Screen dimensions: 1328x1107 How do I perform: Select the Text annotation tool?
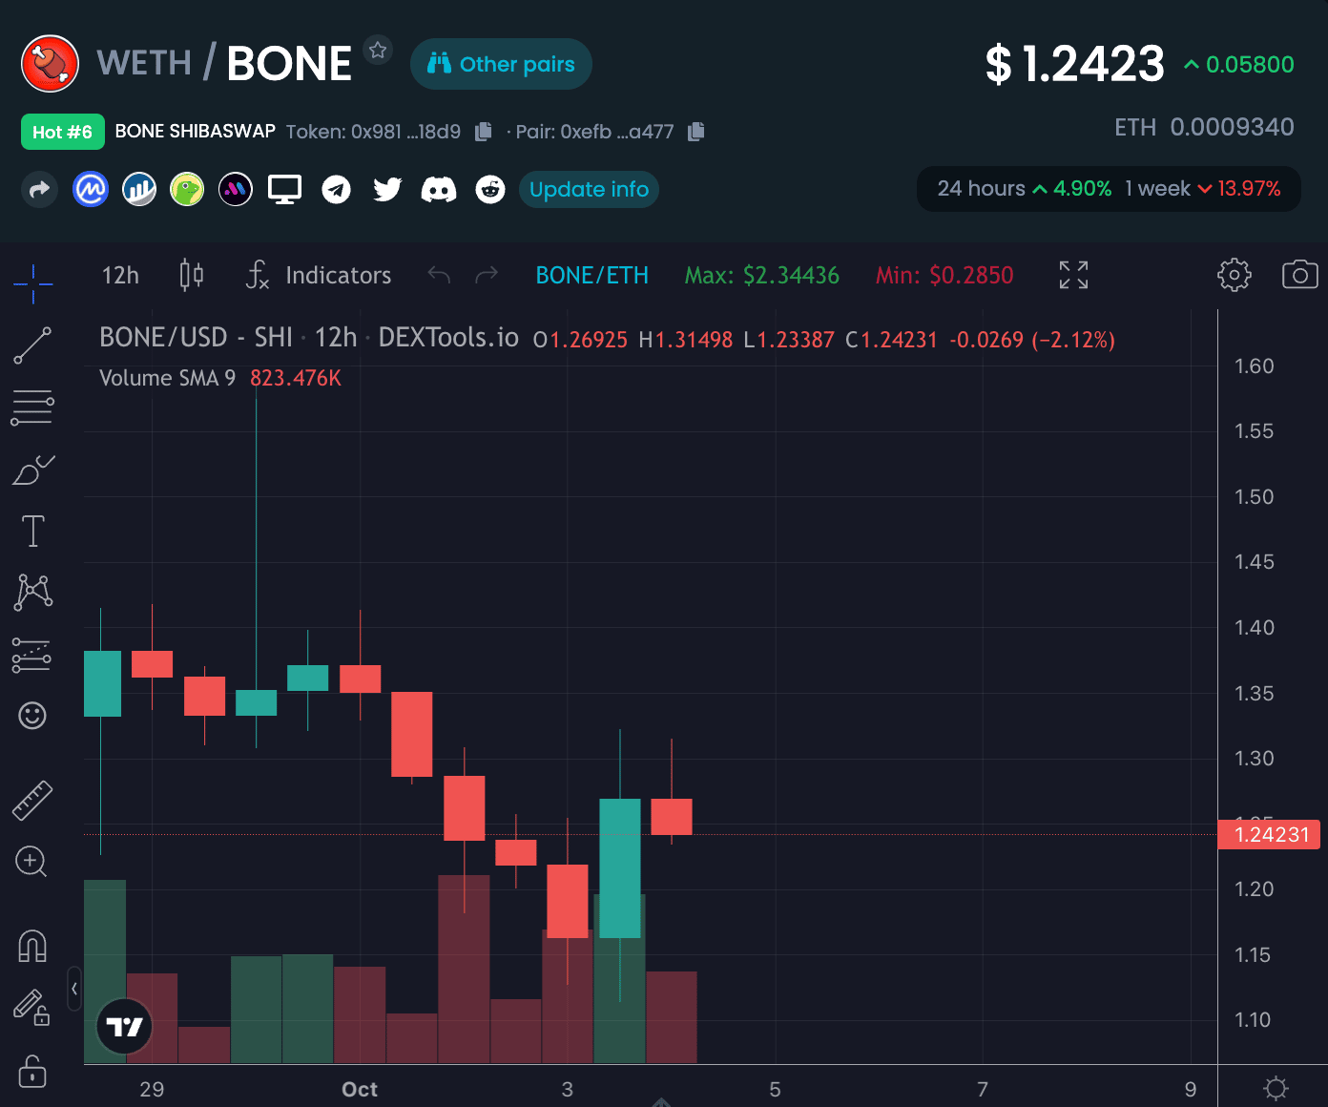click(32, 531)
